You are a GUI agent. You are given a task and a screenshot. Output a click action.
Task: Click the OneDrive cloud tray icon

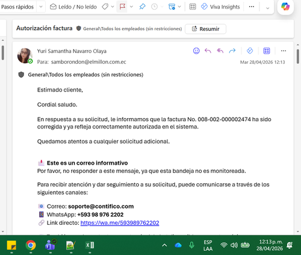coord(178,245)
